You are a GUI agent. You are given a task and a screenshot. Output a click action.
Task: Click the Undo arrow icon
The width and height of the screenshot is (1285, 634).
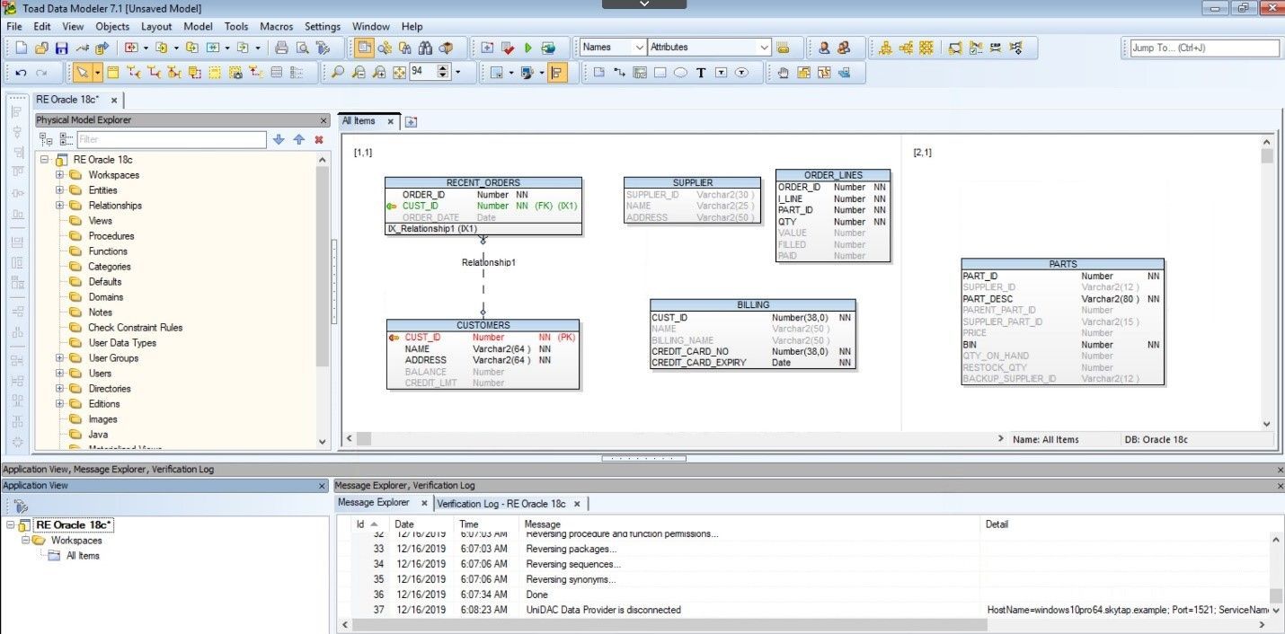[x=21, y=73]
